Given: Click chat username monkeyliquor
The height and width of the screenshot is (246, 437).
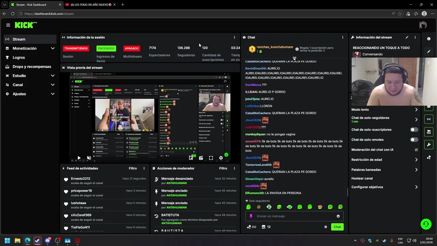Looking at the screenshot, I should 255,134.
